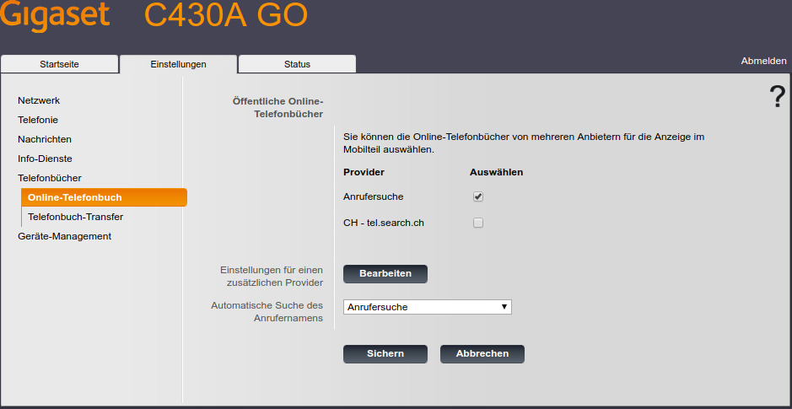Go to Telefonie in the sidebar
The width and height of the screenshot is (792, 409).
[x=38, y=120]
